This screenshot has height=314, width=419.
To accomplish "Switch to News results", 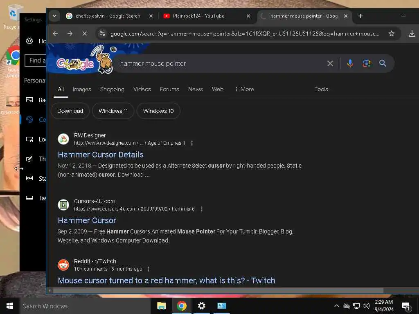I will [x=195, y=89].
